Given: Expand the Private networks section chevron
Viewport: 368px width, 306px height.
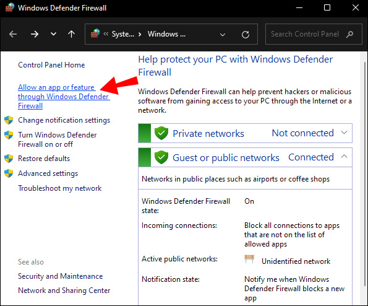Looking at the screenshot, I should (344, 133).
